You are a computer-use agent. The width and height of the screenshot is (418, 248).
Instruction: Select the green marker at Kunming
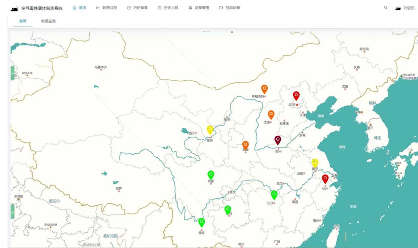pos(201,222)
